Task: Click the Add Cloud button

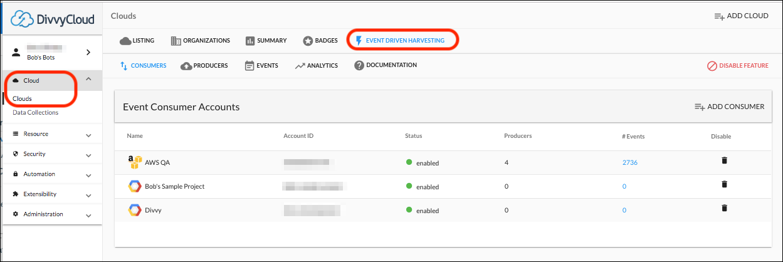Action: tap(741, 16)
